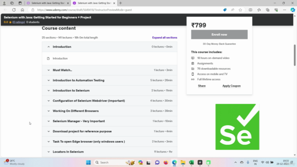Expand Working On Different Browsers section

pyautogui.click(x=110, y=111)
